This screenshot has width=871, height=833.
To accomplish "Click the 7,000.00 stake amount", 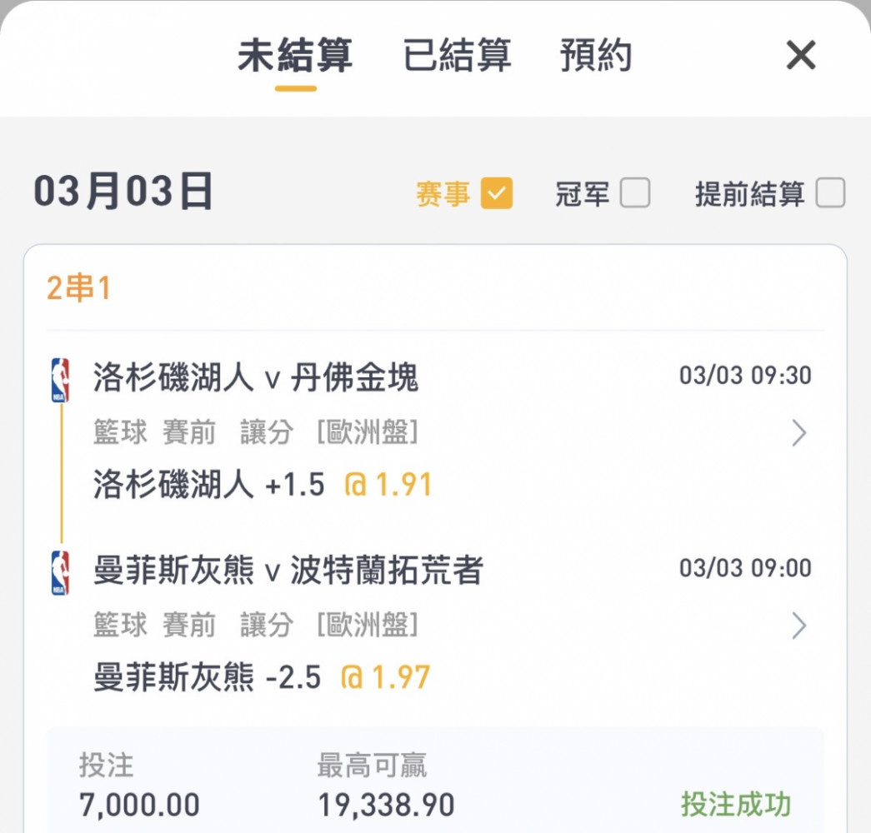I will point(139,806).
